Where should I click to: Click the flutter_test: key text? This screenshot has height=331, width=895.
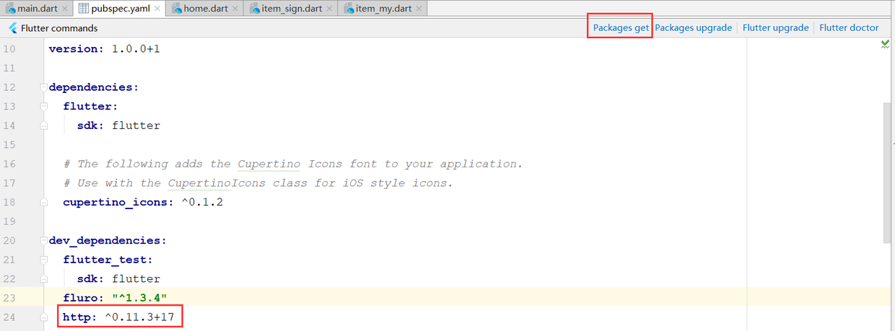click(108, 260)
